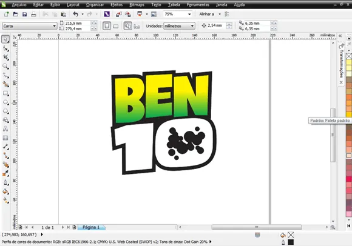Expand application launcher dropdown arrow
This screenshot has width=352, height=246.
coord(147,14)
